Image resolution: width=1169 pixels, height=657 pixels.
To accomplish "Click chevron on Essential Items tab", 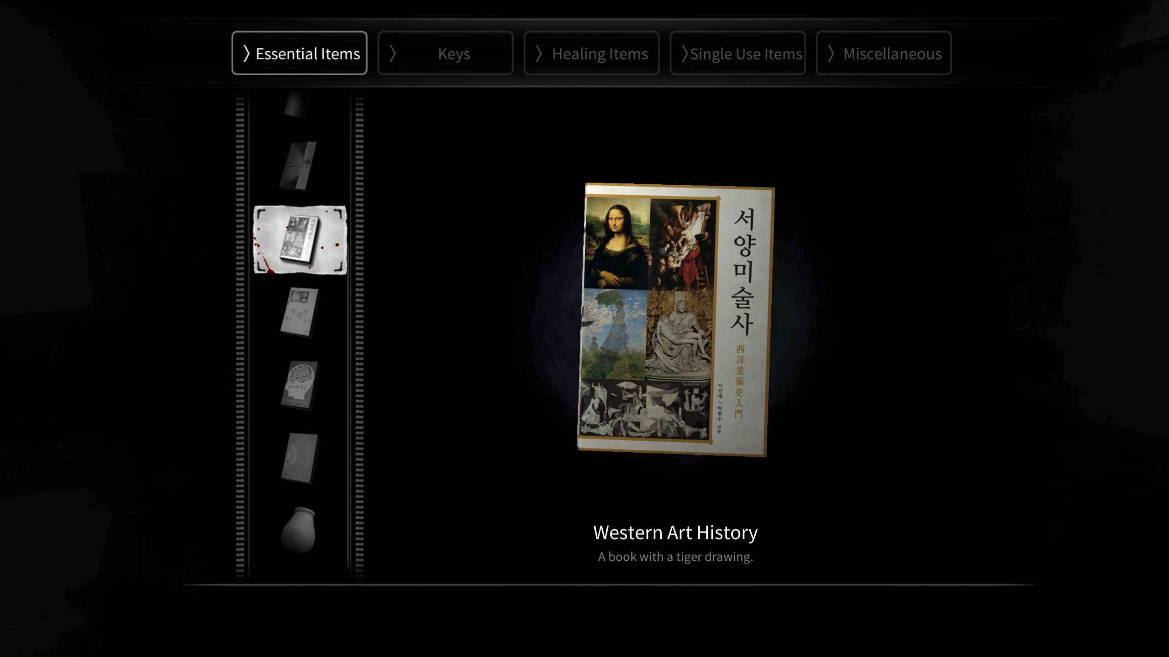I will pos(247,54).
